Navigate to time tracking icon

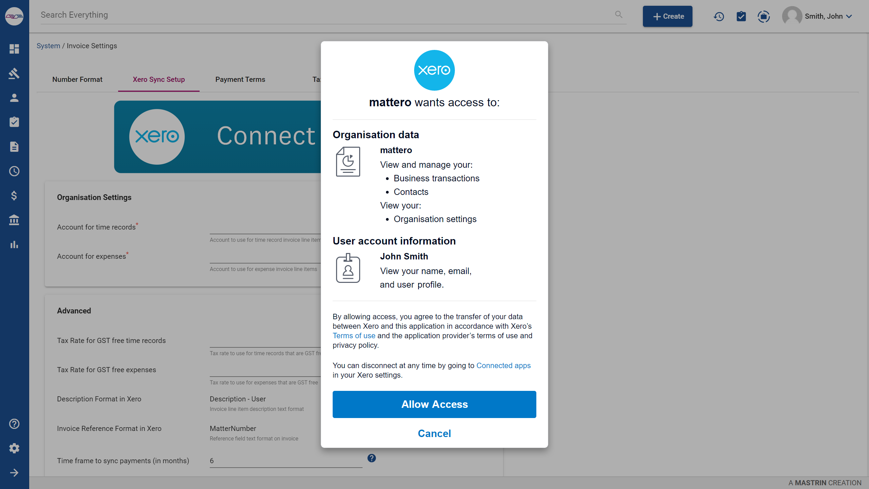(x=14, y=171)
